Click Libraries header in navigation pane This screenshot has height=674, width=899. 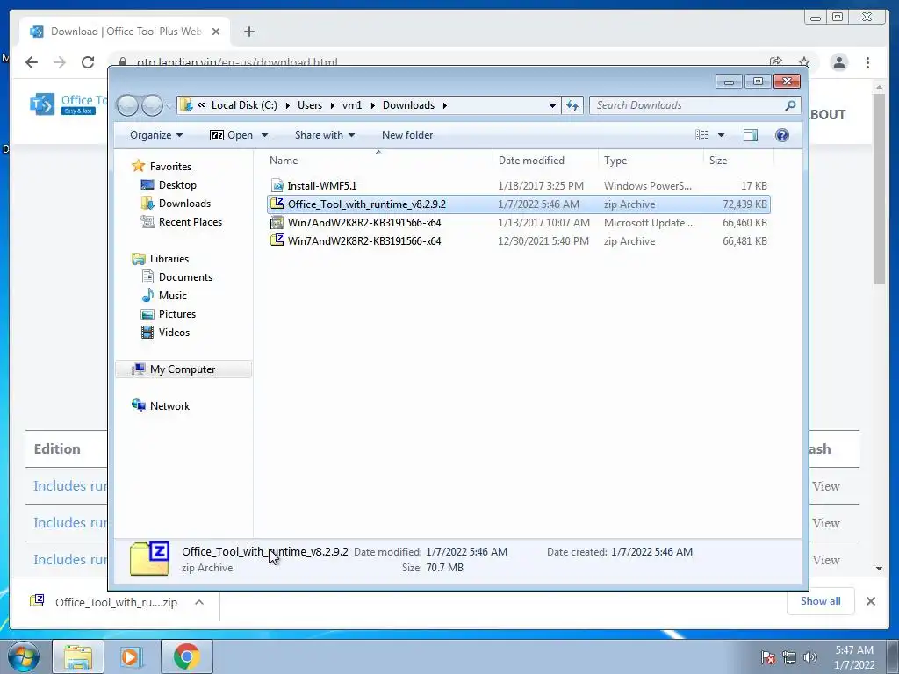pyautogui.click(x=169, y=259)
